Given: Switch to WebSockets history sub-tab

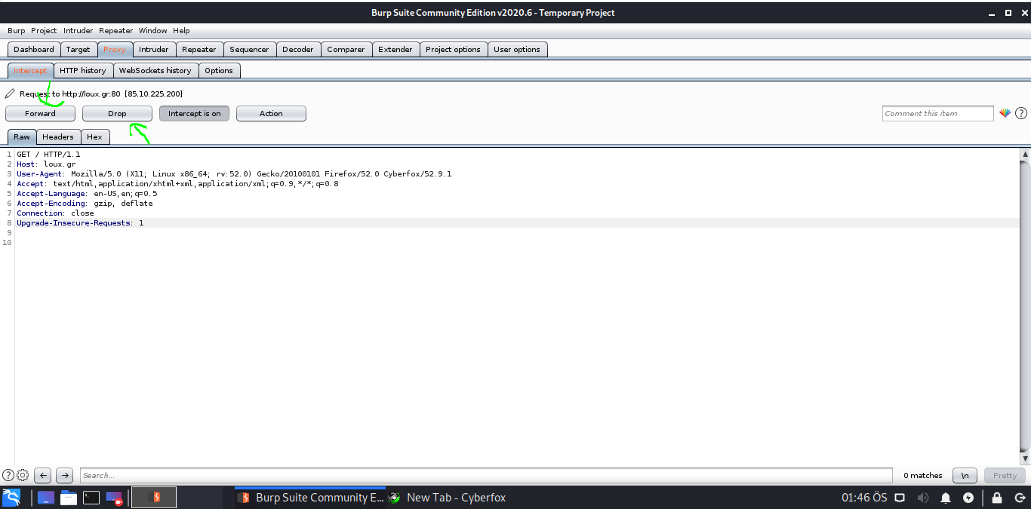Looking at the screenshot, I should point(155,70).
